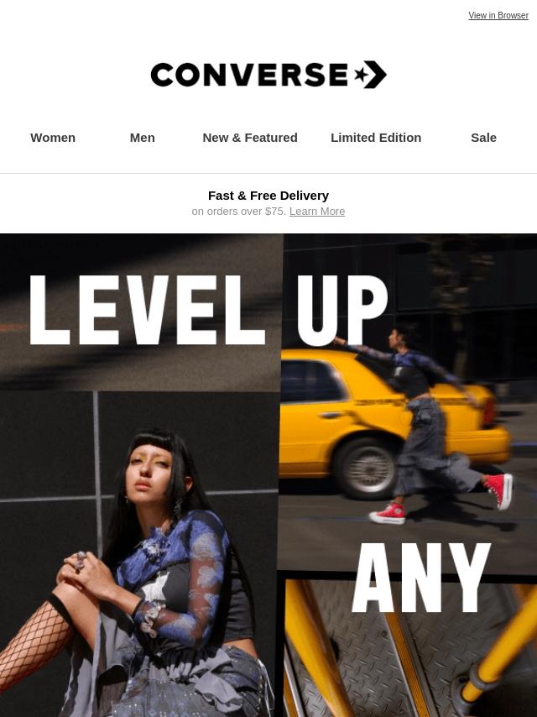Click the Learn More delivery link
The height and width of the screenshot is (717, 537).
(x=317, y=212)
